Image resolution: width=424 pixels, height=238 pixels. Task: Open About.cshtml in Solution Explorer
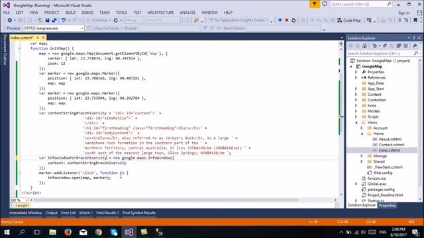(390, 139)
